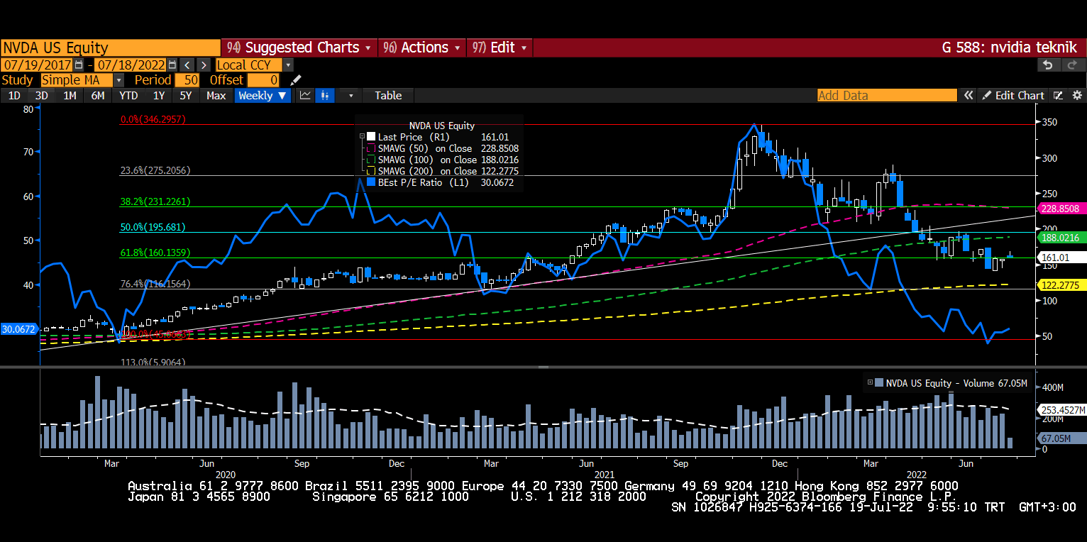Click the end date 07/18/2022 field
Viewport: 1087px width, 542px height.
click(x=131, y=65)
